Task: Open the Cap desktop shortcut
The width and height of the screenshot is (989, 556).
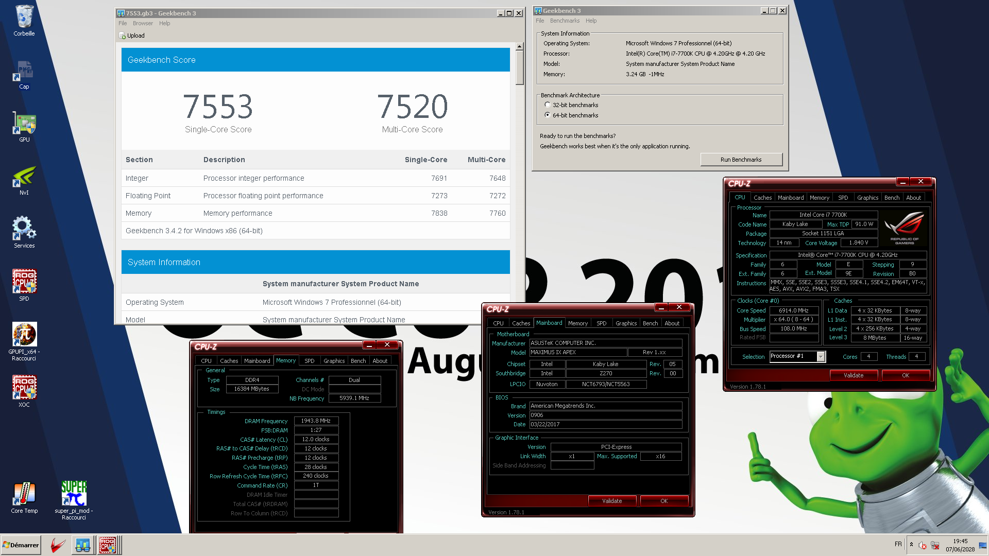Action: (x=24, y=71)
